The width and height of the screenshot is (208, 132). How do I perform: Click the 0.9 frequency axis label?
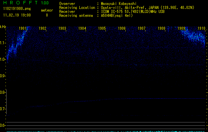3,76
